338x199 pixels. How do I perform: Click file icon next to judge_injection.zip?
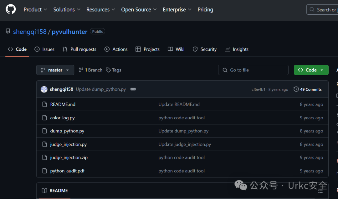click(x=44, y=157)
